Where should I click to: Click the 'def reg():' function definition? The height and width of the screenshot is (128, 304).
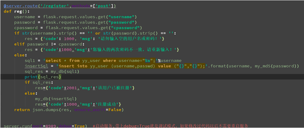click(16, 11)
